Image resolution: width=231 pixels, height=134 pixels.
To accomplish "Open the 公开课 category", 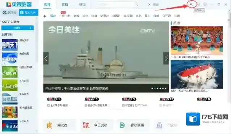I will click(167, 16).
